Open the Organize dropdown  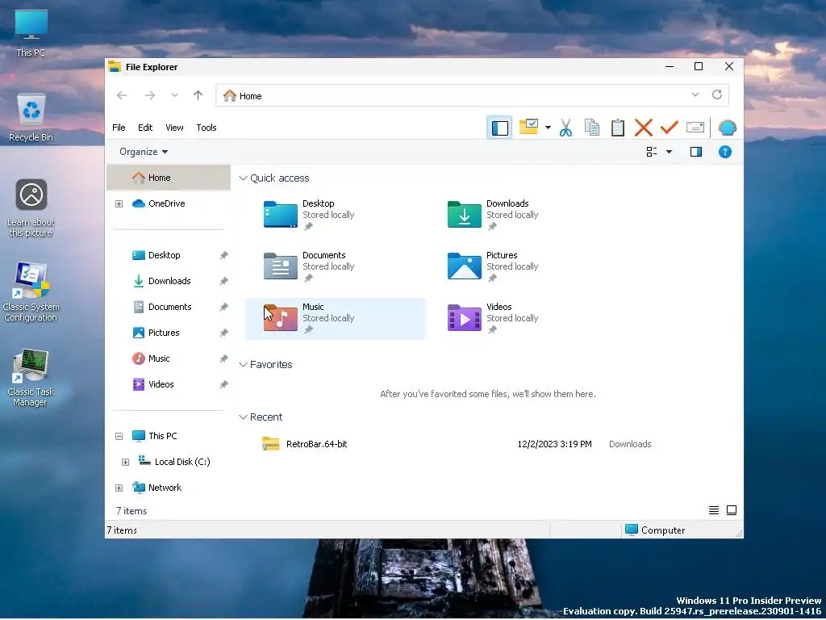point(144,152)
